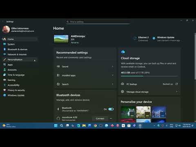Screen dimensions: 196x147
Task: Click the Installed apps list icon
Action: pos(58,75)
